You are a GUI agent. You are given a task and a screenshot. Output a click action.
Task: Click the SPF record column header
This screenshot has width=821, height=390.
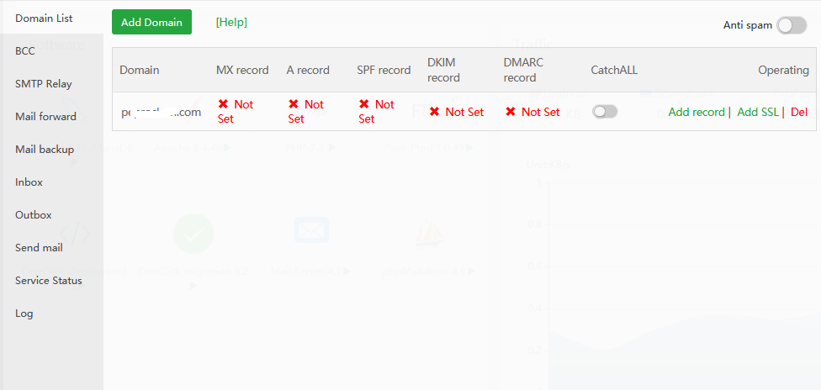pos(384,70)
